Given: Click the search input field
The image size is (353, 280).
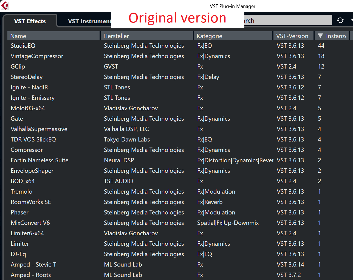Looking at the screenshot, I should coord(288,21).
